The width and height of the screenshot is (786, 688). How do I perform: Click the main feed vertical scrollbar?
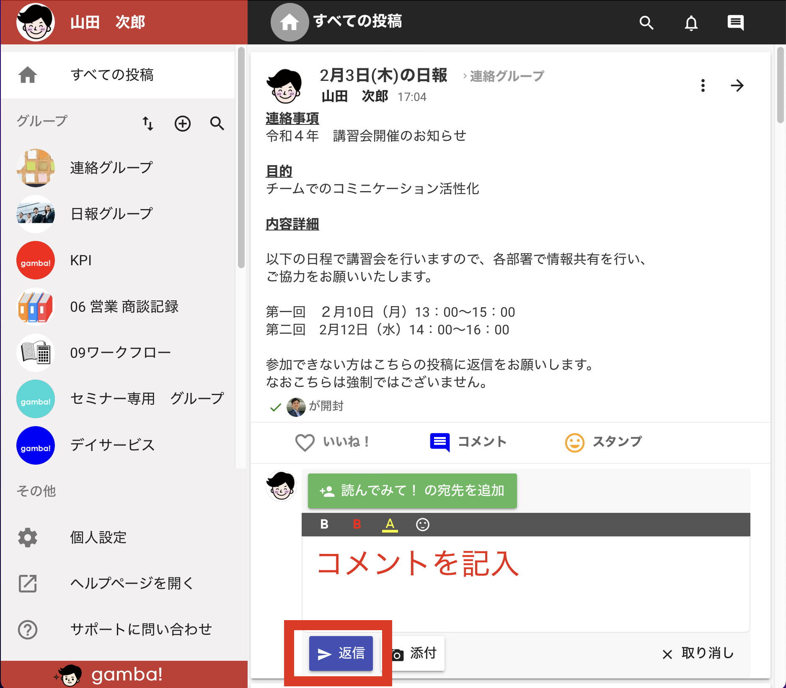[780, 85]
